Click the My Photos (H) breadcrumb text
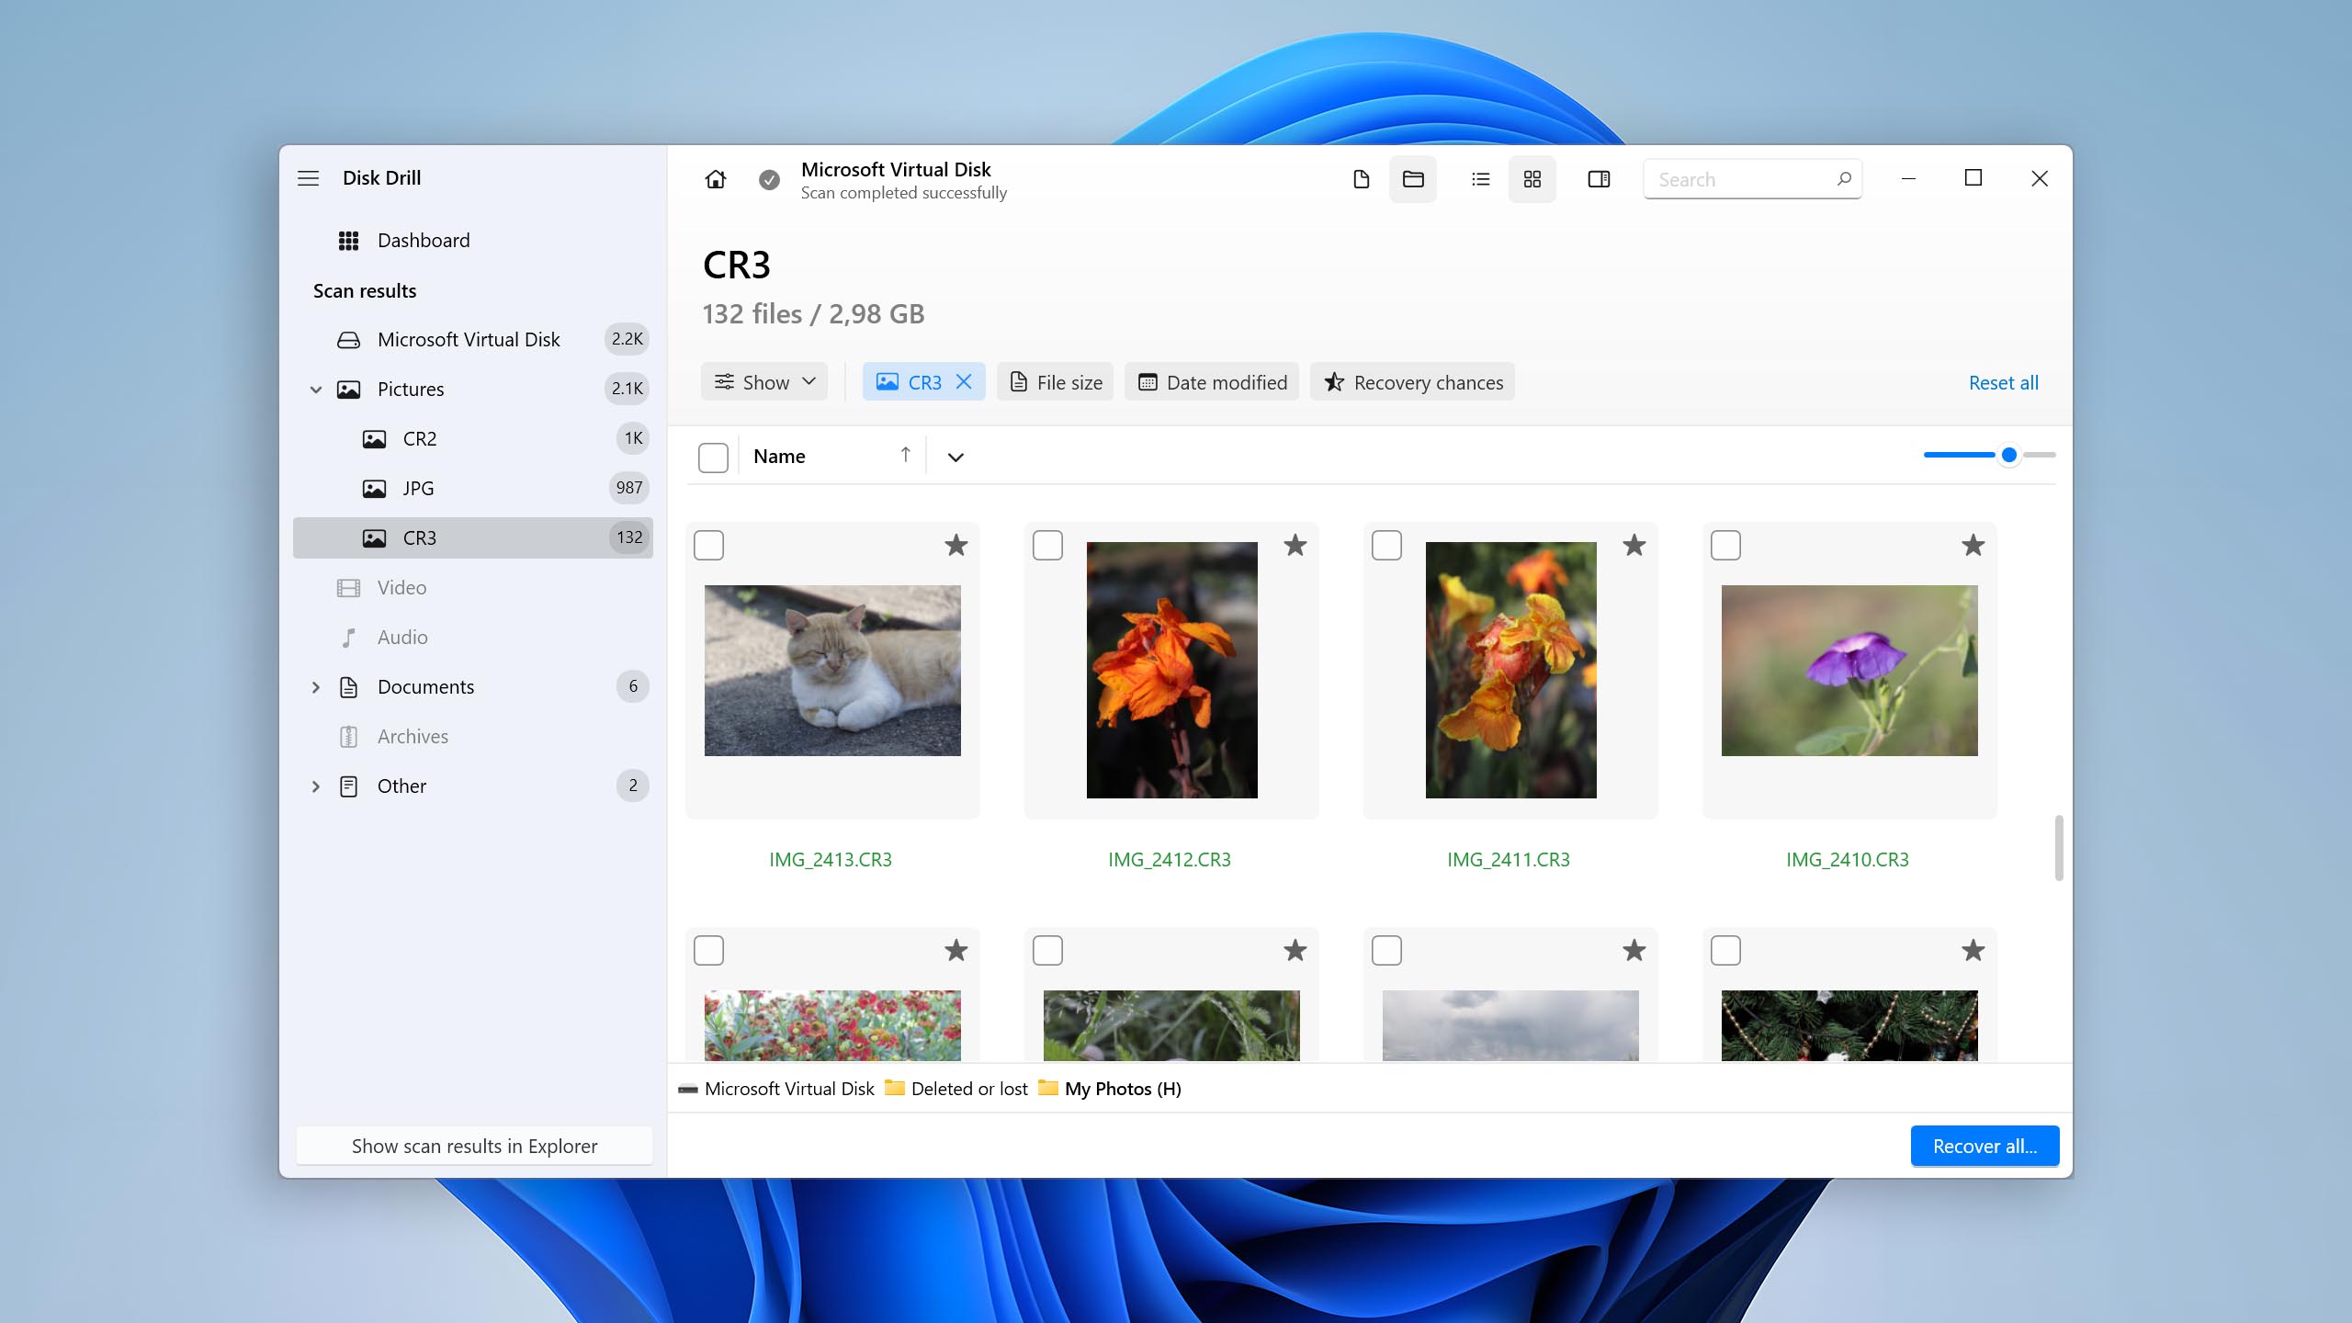This screenshot has height=1323, width=2352. click(x=1123, y=1089)
